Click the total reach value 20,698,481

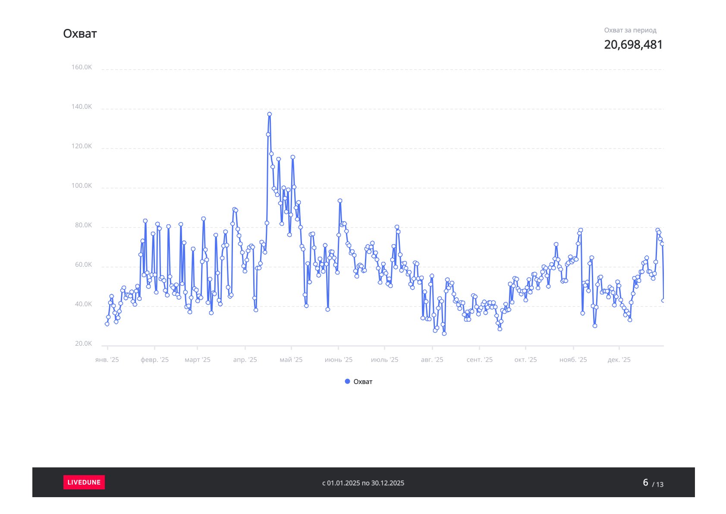coord(633,44)
